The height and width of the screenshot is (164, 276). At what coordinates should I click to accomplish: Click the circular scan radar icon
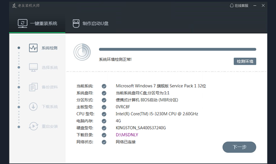coord(82,52)
